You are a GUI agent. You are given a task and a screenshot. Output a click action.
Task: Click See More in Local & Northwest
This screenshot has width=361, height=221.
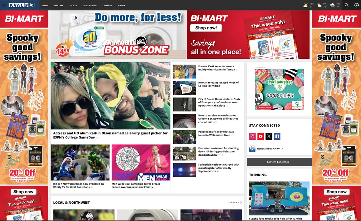(x=233, y=203)
